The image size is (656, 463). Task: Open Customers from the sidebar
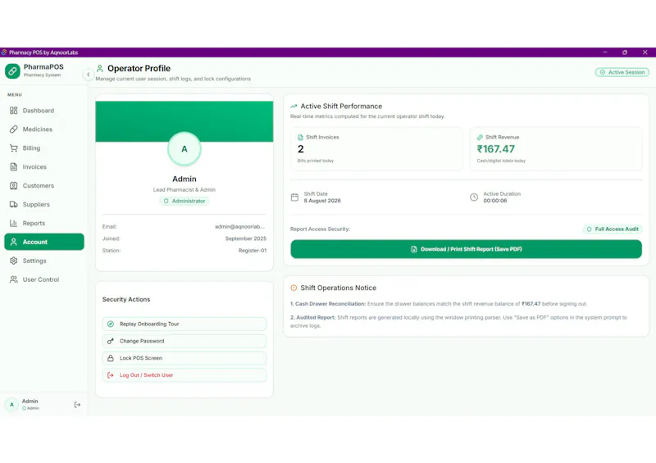click(x=44, y=186)
